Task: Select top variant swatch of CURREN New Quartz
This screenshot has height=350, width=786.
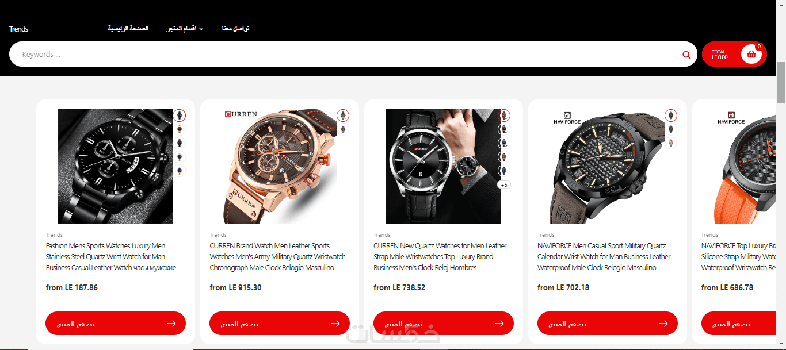Action: pos(504,116)
